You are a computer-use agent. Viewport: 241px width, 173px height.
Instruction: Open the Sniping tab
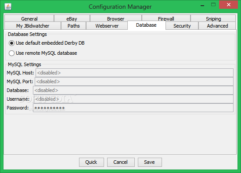(x=213, y=18)
